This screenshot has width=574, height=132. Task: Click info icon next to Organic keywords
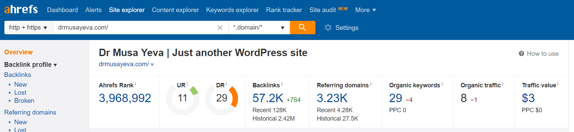click(x=442, y=84)
